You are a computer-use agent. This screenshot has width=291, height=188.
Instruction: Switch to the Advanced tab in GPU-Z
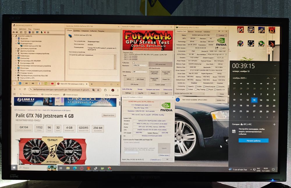coord(198,32)
